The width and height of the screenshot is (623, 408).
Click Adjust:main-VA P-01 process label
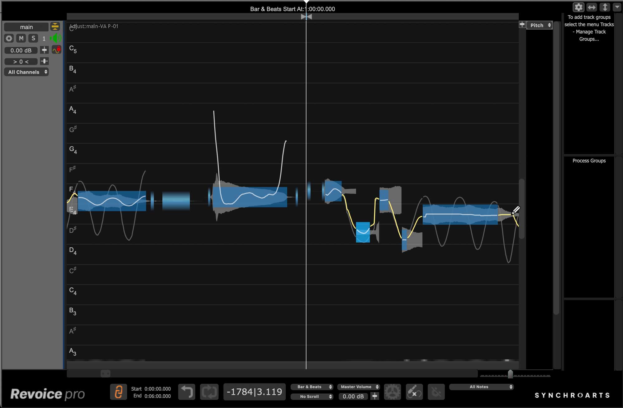coord(94,26)
